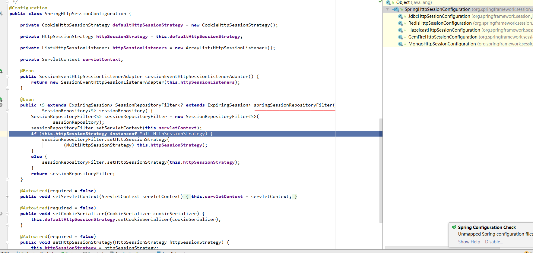The width and height of the screenshot is (533, 253).
Task: Click first @Bean annotation
Action: pyautogui.click(x=27, y=71)
